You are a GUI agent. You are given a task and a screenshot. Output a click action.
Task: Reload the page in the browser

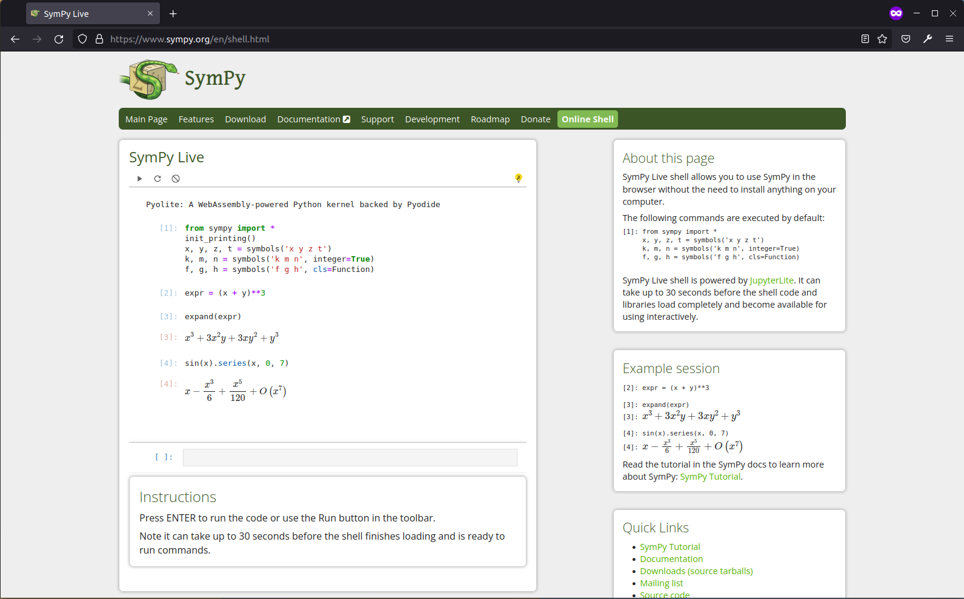coord(59,39)
